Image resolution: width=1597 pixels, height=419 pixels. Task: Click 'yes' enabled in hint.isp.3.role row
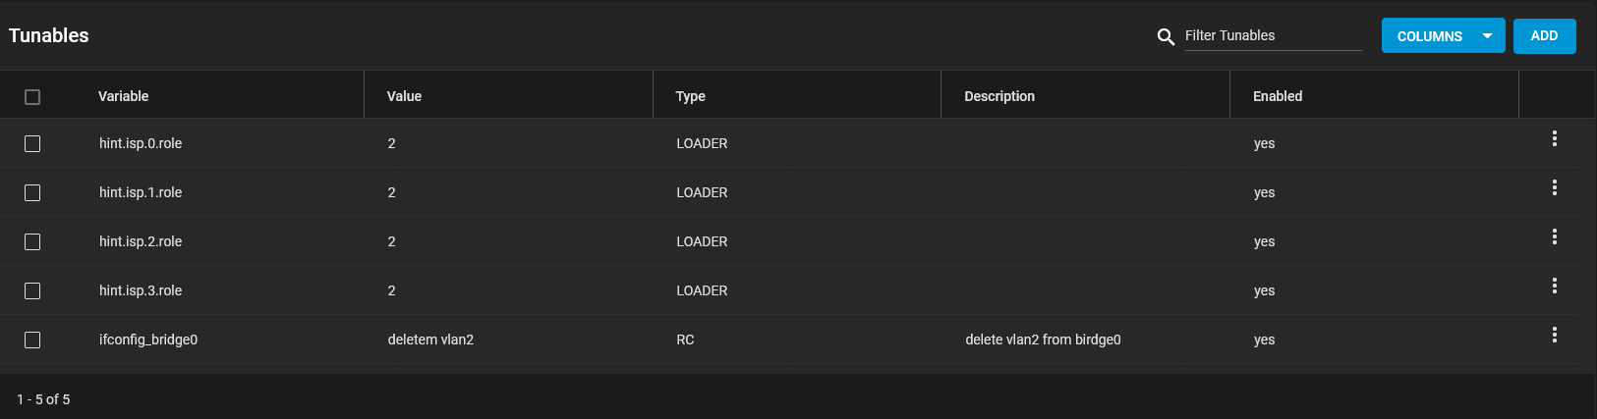(1264, 290)
